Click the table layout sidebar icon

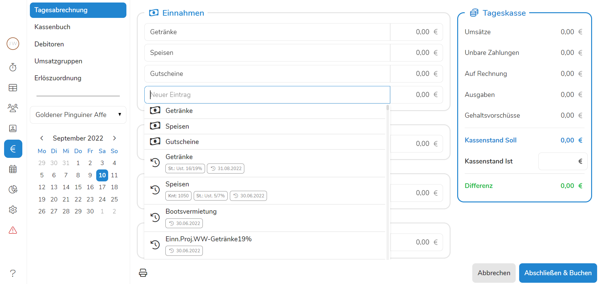13,88
